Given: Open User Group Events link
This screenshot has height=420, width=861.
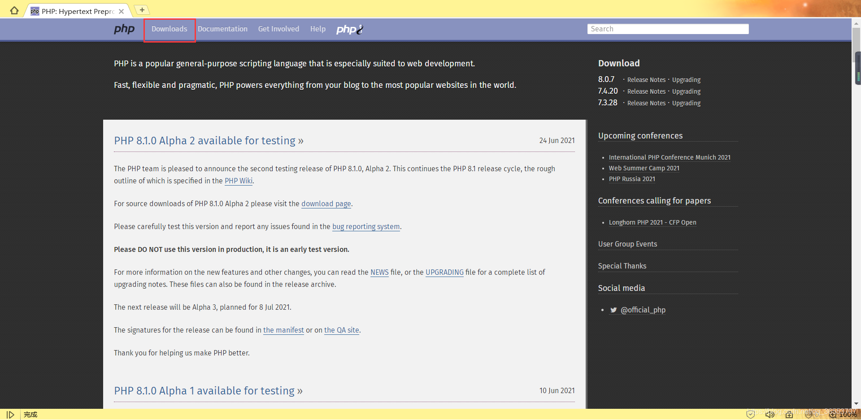Looking at the screenshot, I should (x=627, y=244).
